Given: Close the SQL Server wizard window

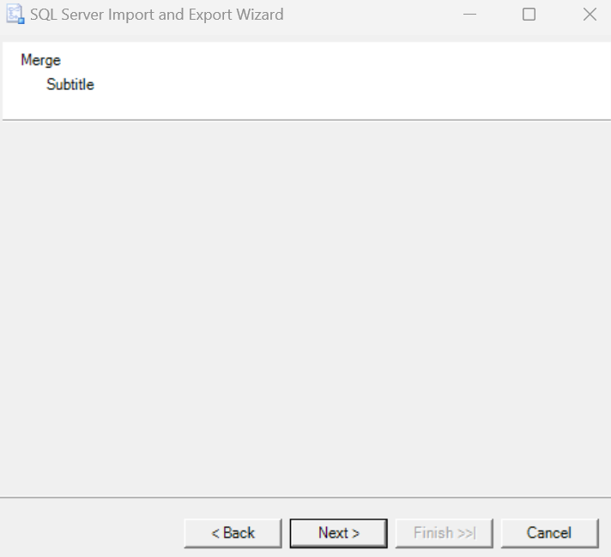Looking at the screenshot, I should click(x=590, y=15).
